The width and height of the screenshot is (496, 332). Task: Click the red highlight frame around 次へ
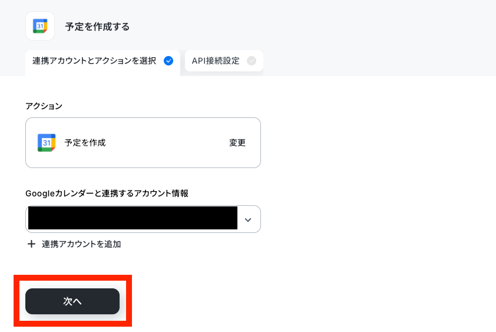[72, 278]
